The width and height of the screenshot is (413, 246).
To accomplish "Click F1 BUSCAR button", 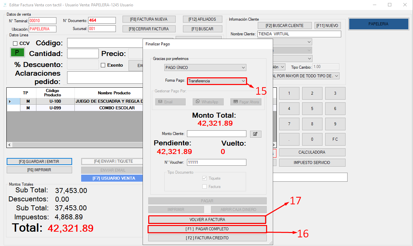I will tap(203, 29).
